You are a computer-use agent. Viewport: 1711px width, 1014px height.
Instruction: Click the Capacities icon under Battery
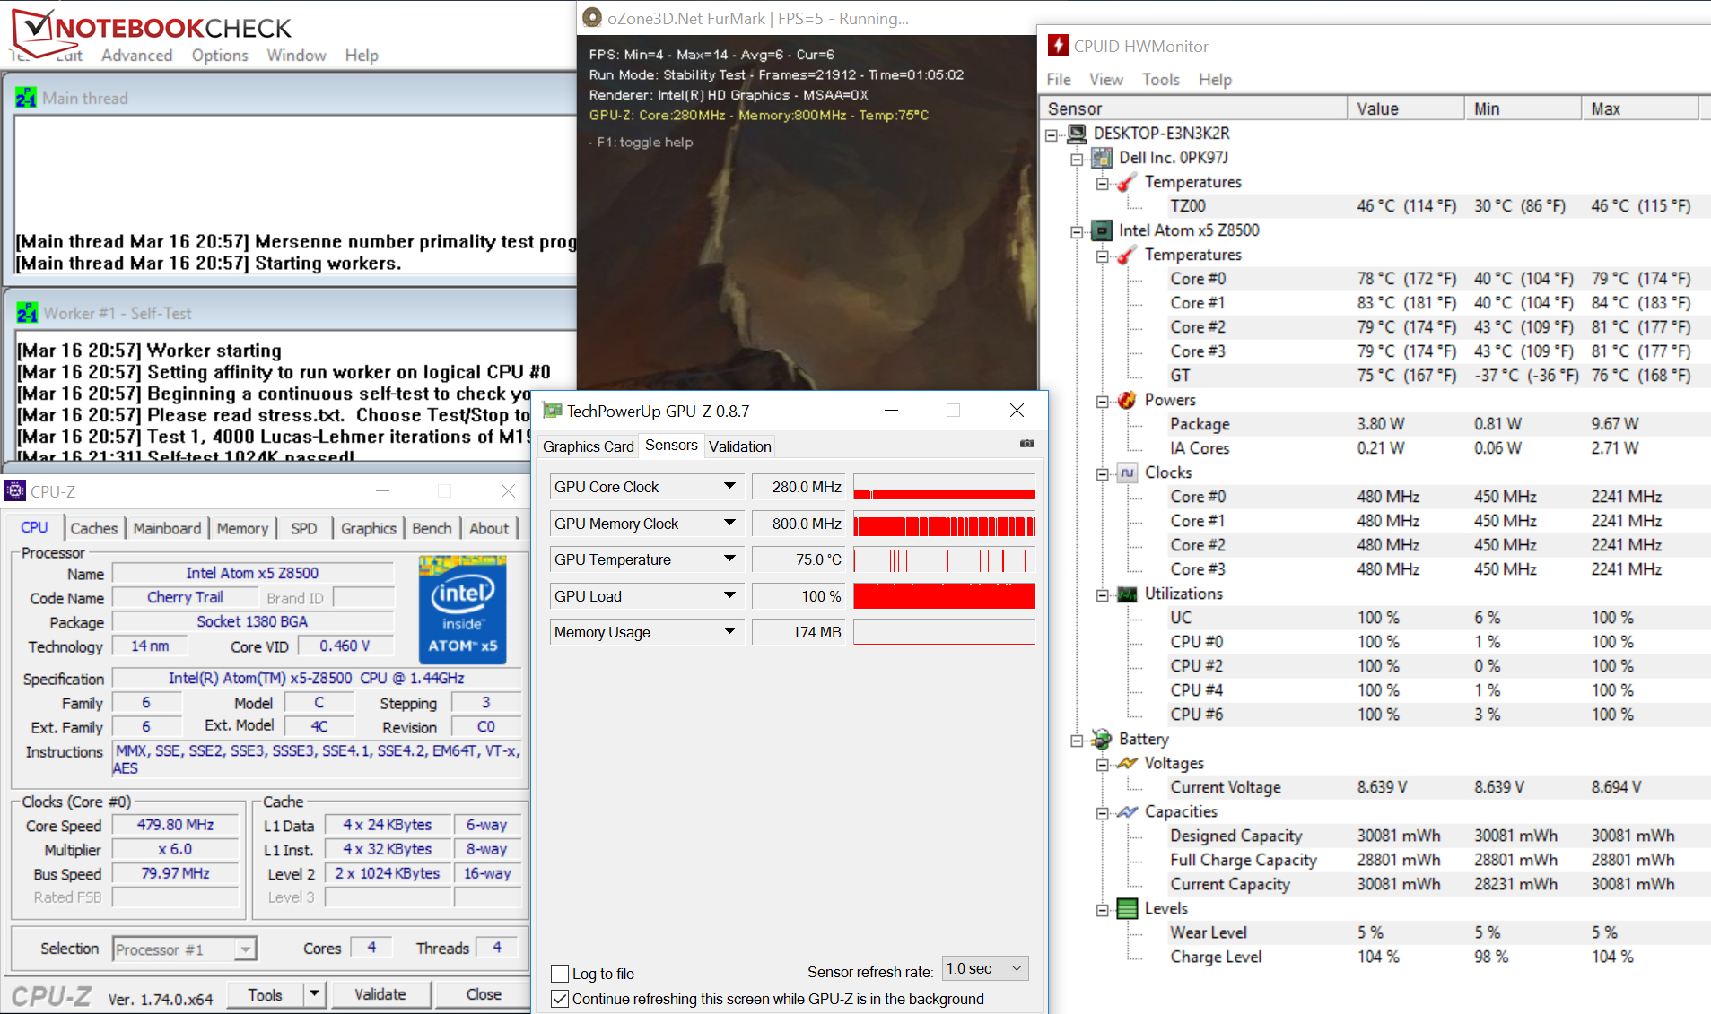pos(1127,811)
